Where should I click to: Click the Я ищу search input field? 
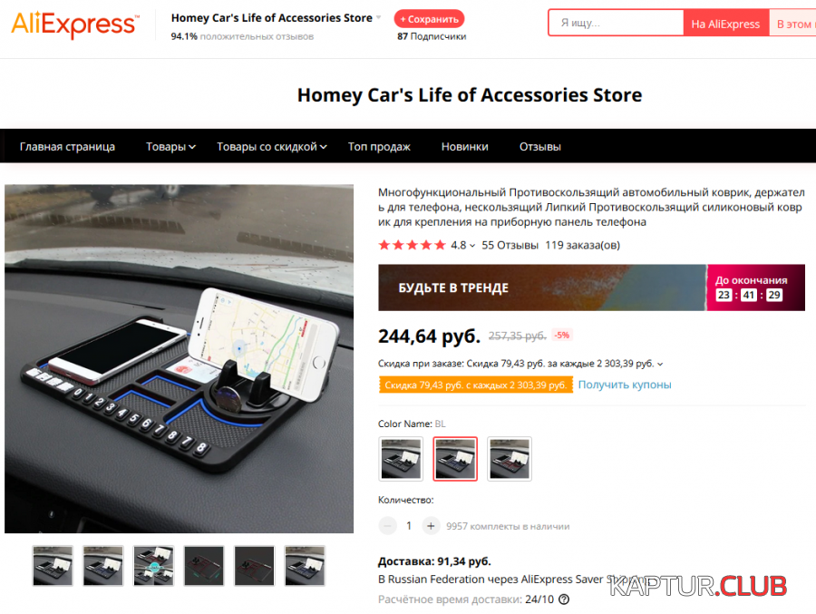[x=617, y=23]
